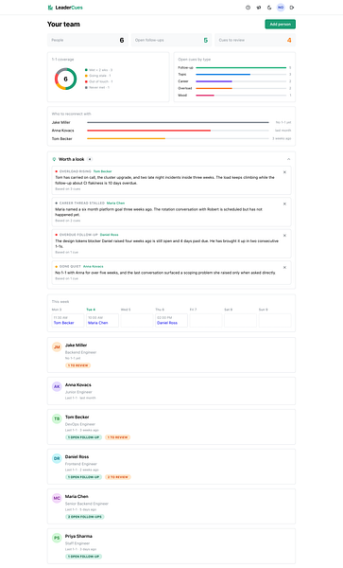Click Tom Becker's 1 to review badge

coord(117,437)
